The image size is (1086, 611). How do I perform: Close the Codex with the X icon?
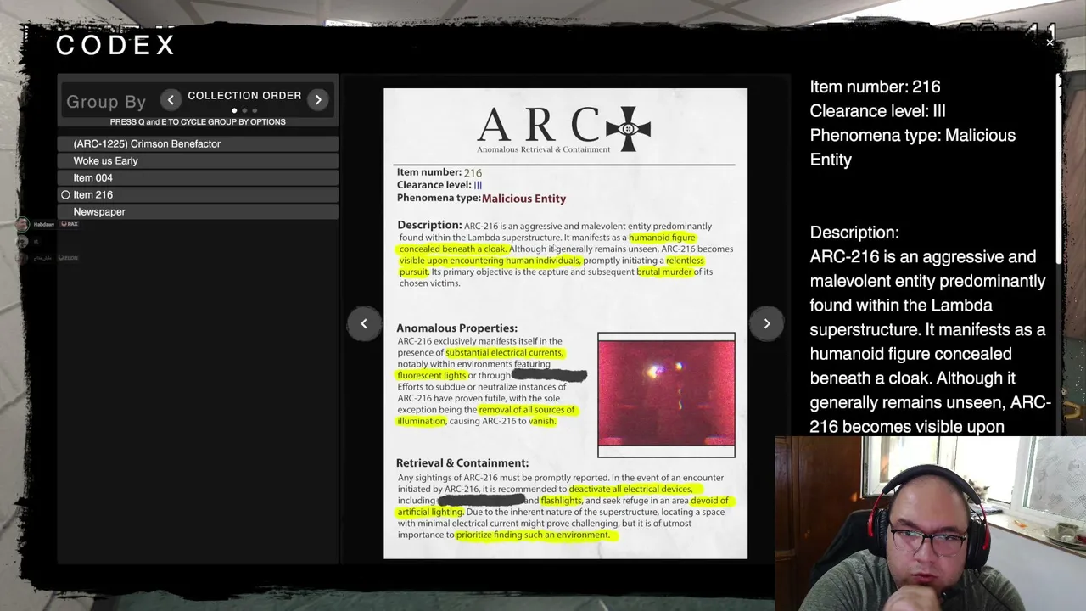click(x=1050, y=42)
